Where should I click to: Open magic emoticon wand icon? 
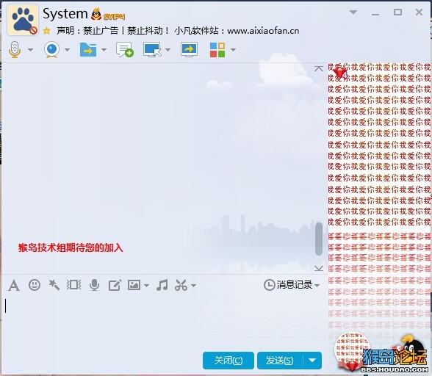click(x=54, y=285)
